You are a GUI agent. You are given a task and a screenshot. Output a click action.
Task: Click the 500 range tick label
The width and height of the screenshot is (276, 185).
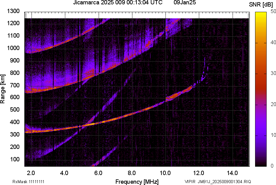click(15, 109)
